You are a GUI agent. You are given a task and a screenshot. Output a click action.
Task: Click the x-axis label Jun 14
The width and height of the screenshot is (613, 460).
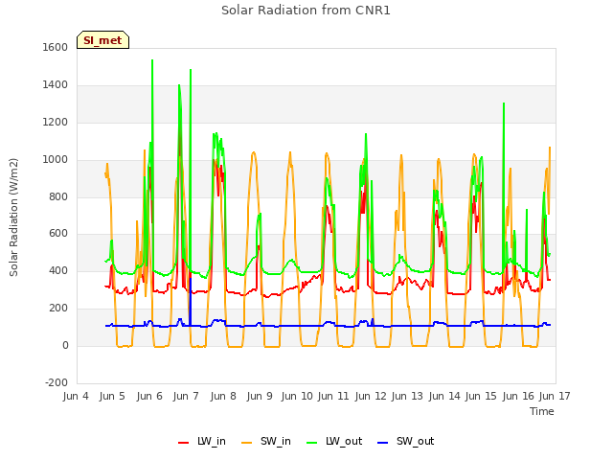point(444,396)
